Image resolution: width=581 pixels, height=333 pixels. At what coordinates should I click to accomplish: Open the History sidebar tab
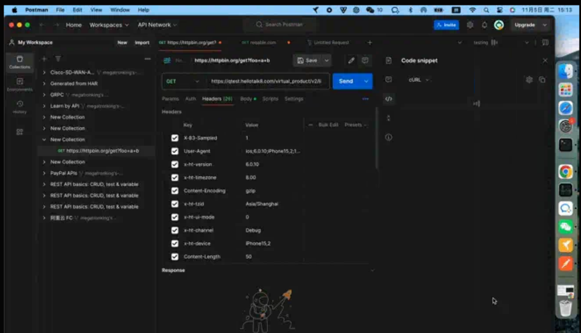[x=19, y=107]
